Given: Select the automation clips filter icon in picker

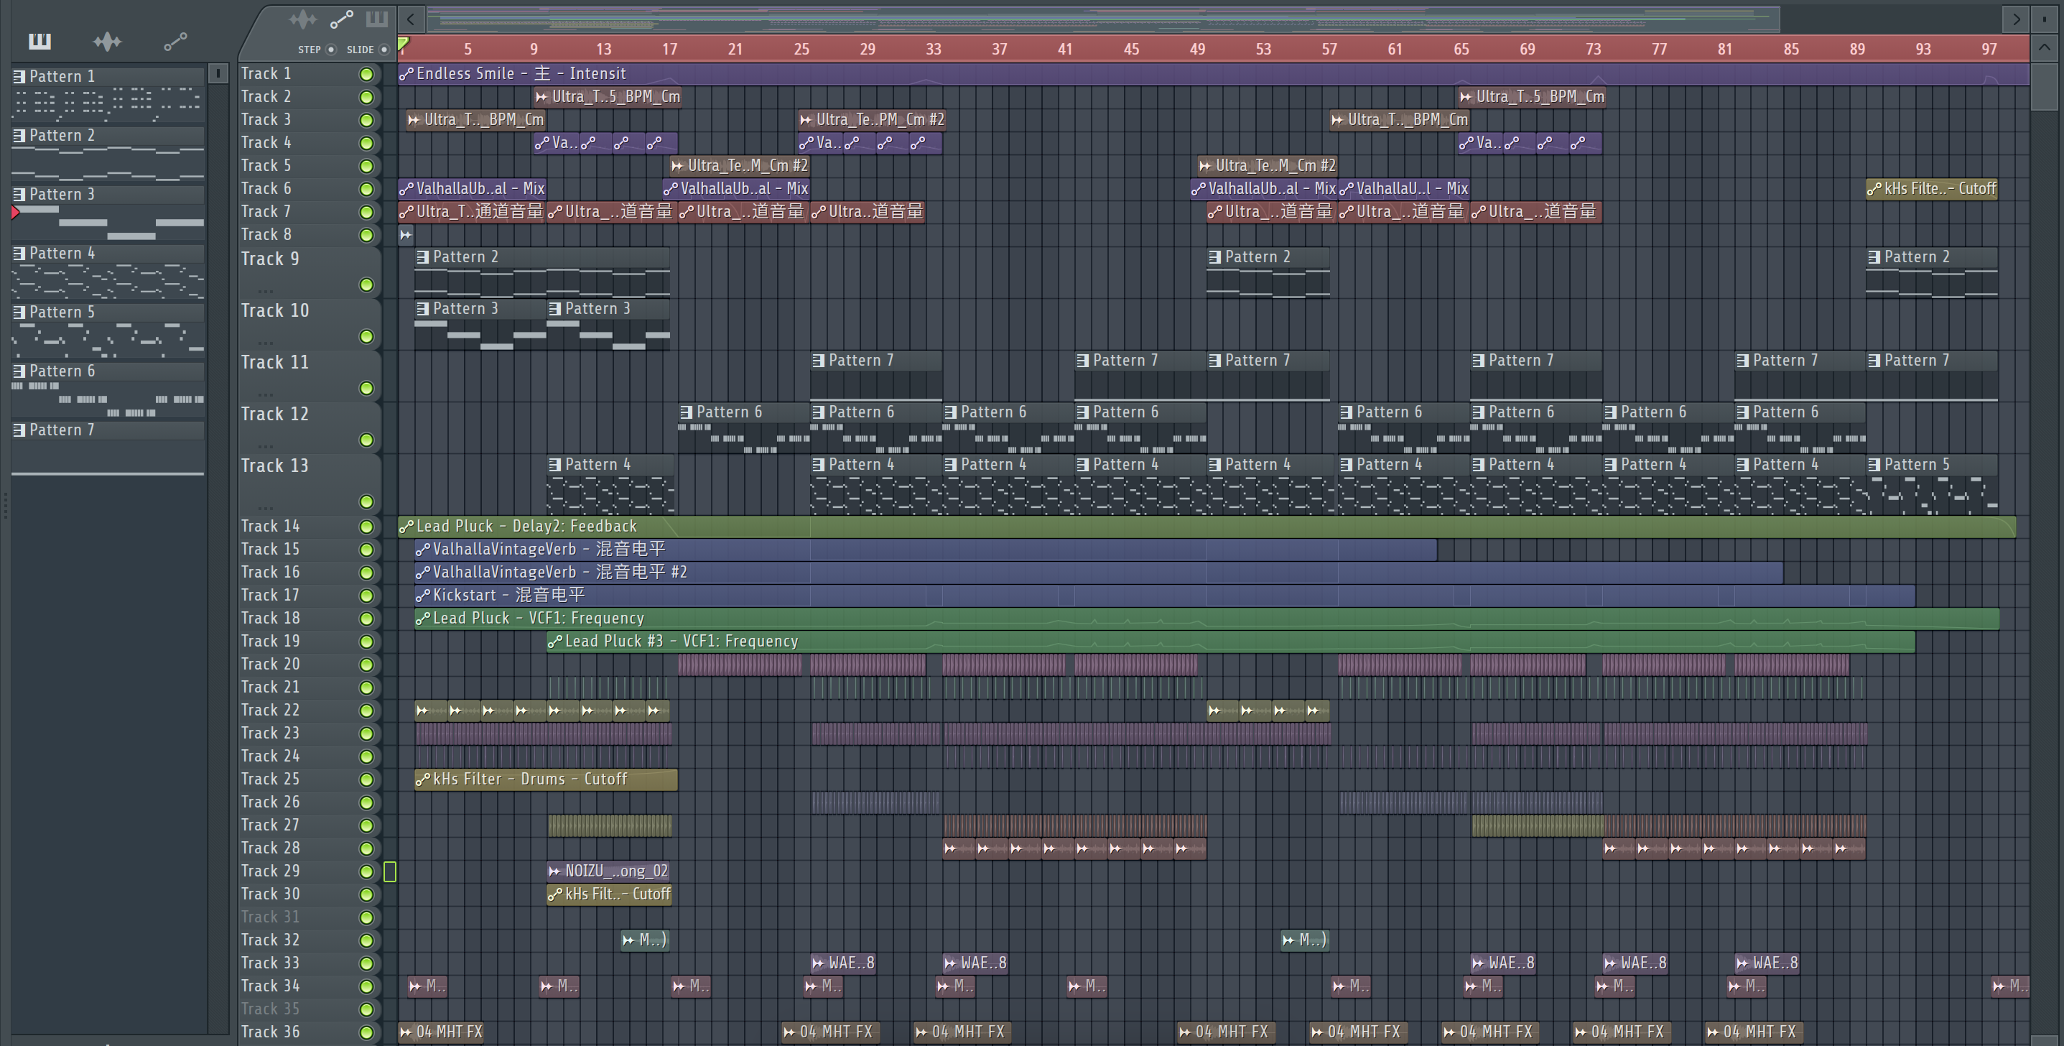Looking at the screenshot, I should coord(175,42).
